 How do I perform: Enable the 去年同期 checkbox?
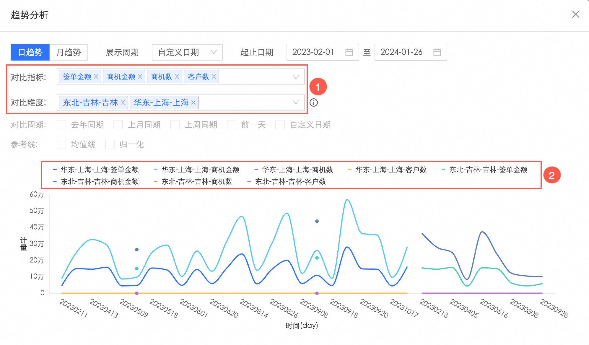click(61, 125)
